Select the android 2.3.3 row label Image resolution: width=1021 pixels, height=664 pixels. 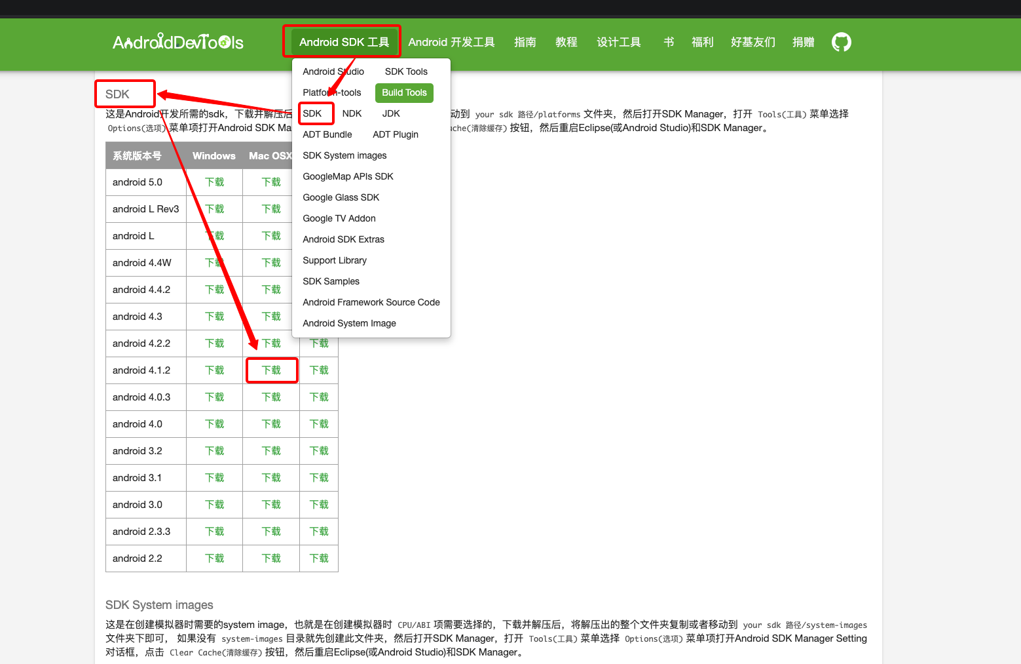pyautogui.click(x=141, y=532)
